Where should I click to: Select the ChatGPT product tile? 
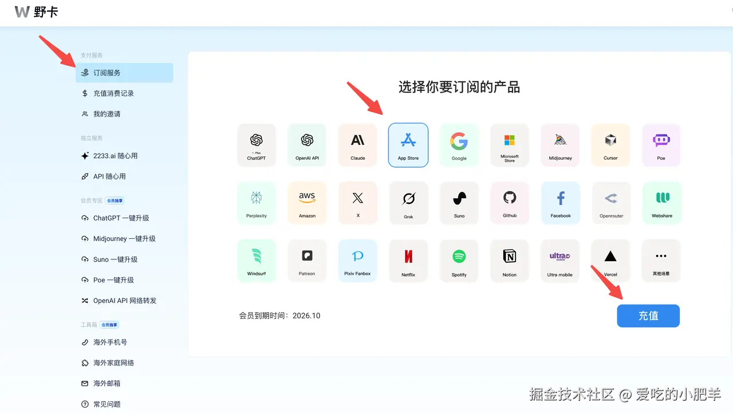pos(257,145)
